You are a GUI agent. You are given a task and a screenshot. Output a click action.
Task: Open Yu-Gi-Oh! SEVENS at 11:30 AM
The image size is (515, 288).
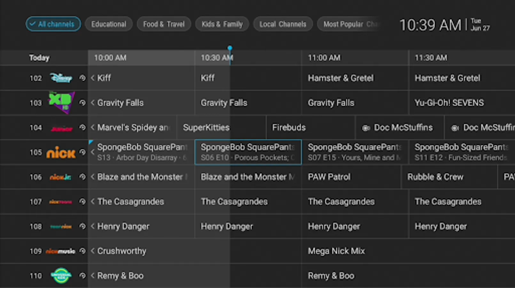click(x=462, y=103)
